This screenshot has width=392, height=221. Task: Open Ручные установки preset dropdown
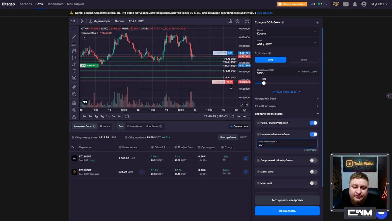pyautogui.click(x=286, y=92)
